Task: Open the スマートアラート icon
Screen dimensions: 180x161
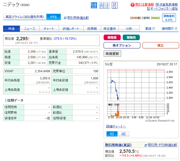Action: point(104,5)
